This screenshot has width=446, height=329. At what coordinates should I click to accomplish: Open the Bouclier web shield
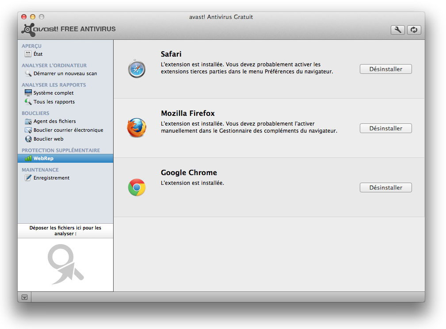pyautogui.click(x=48, y=139)
